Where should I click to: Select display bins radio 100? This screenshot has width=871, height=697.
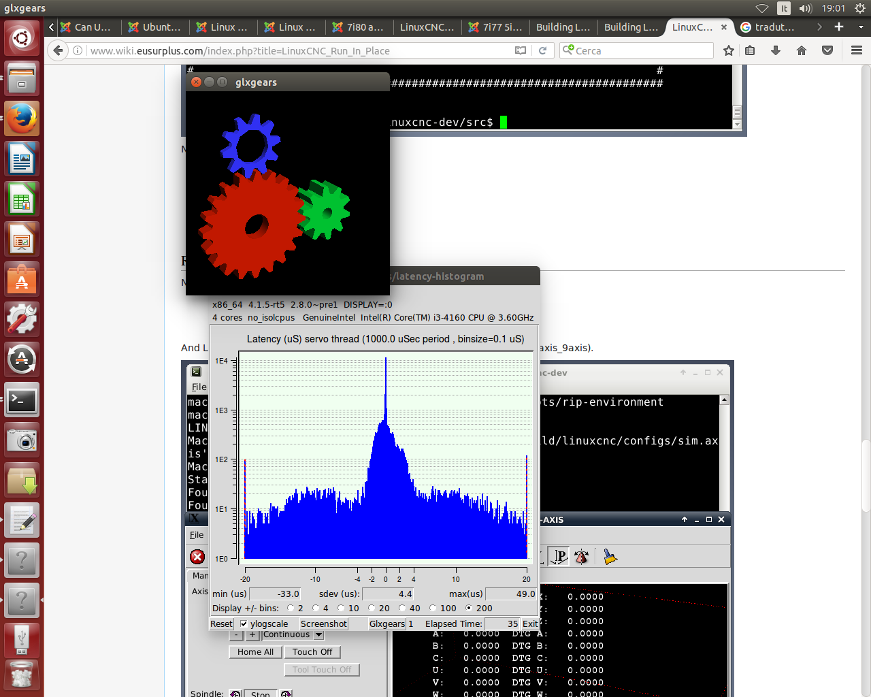click(x=433, y=608)
